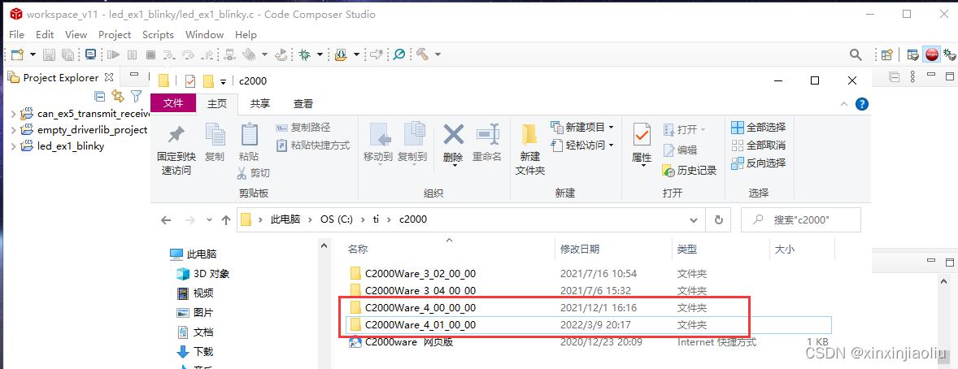The width and height of the screenshot is (958, 369).
Task: Open dropdown arrow next to Debug bug icon
Action: click(320, 54)
